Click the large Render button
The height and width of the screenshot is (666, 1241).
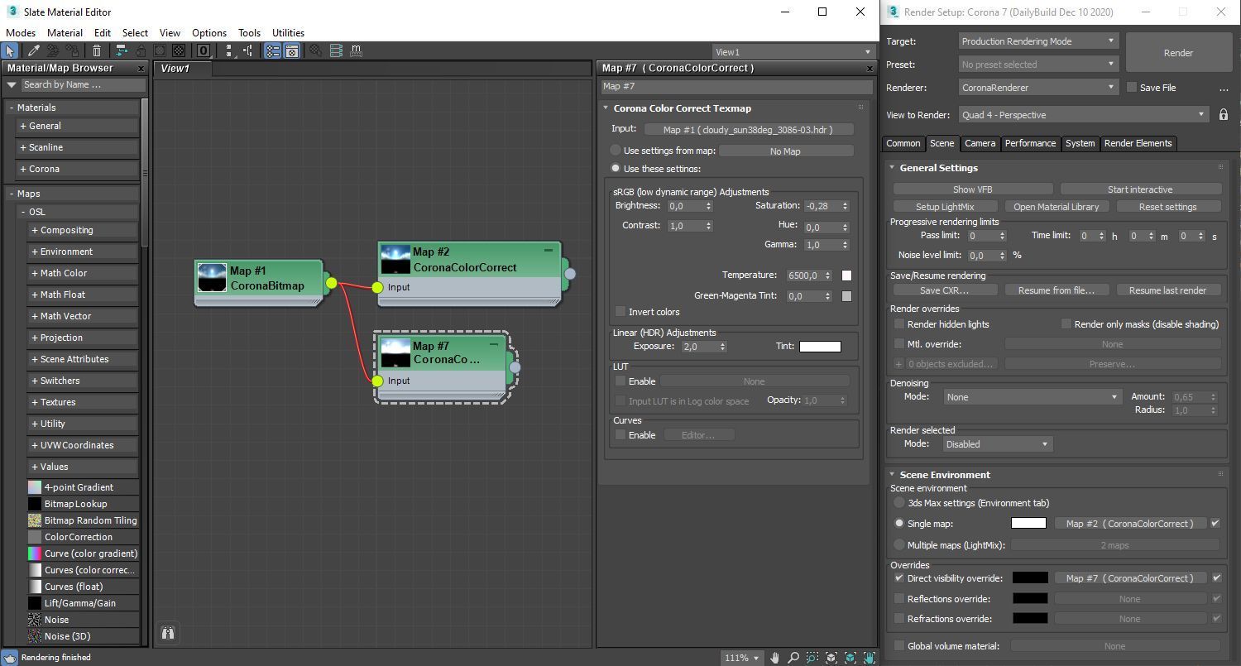pyautogui.click(x=1178, y=53)
